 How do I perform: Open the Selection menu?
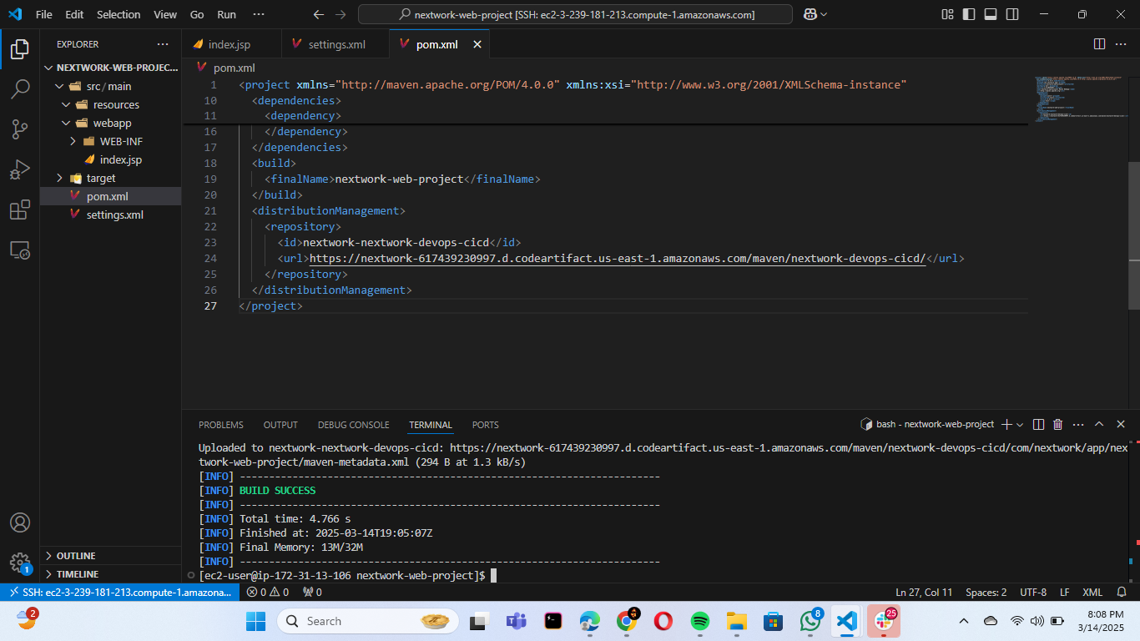pos(119,14)
